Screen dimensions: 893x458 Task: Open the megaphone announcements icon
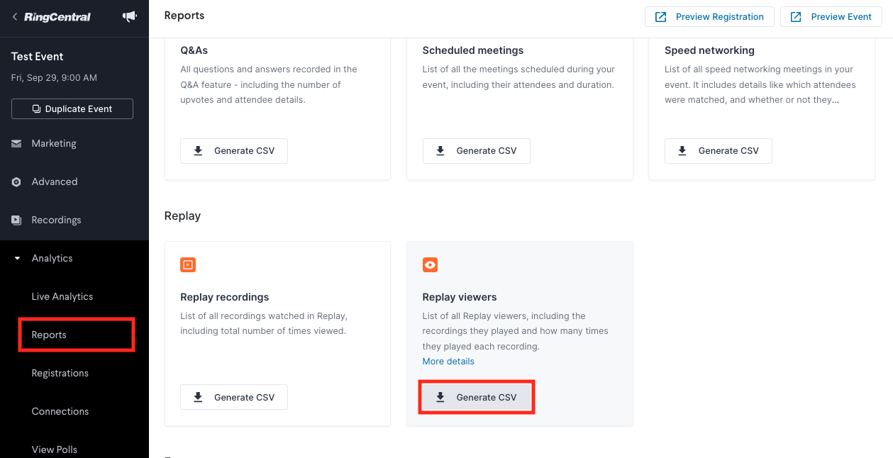coord(130,16)
